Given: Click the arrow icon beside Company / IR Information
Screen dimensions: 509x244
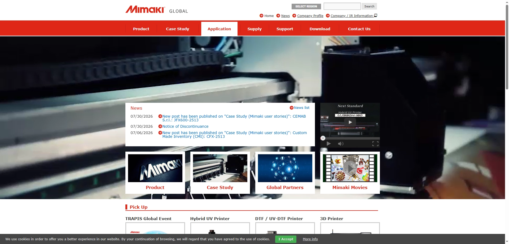Looking at the screenshot, I should pyautogui.click(x=328, y=16).
